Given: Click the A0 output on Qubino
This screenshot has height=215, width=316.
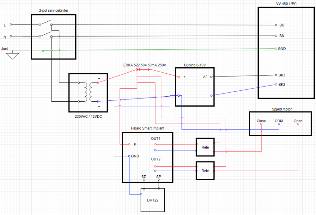Looking at the screenshot, I should pos(211,76).
